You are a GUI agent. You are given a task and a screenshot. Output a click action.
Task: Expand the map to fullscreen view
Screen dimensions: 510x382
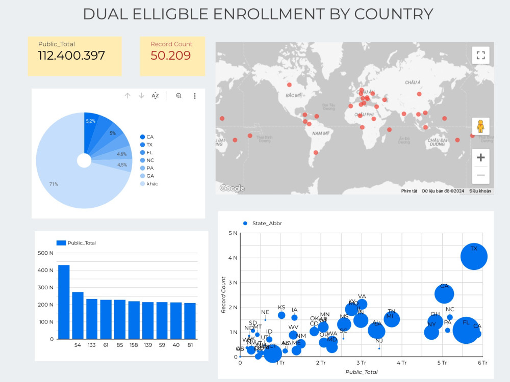pyautogui.click(x=480, y=54)
